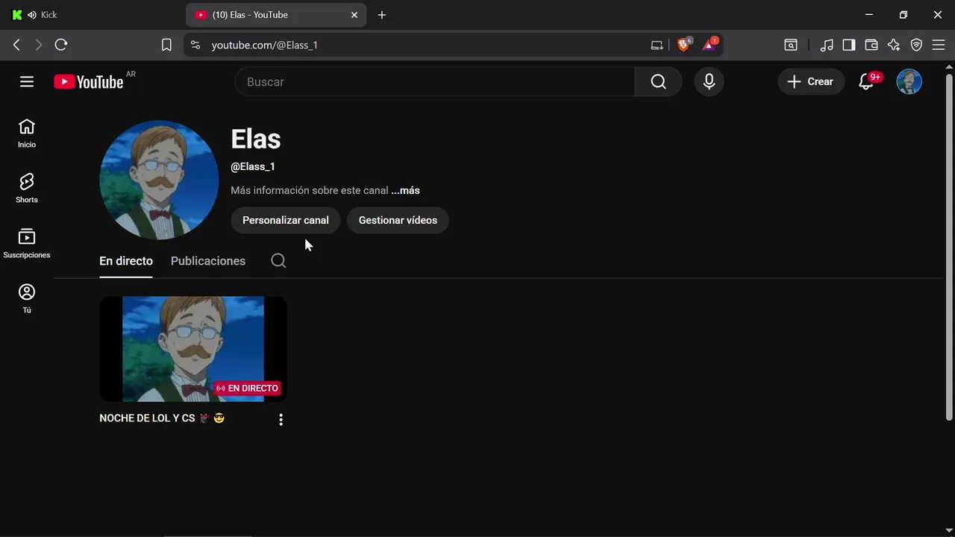Open a new browser tab
This screenshot has width=955, height=537.
tap(382, 15)
